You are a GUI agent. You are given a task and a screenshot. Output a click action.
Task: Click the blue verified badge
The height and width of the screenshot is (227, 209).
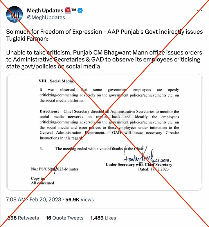click(x=81, y=11)
